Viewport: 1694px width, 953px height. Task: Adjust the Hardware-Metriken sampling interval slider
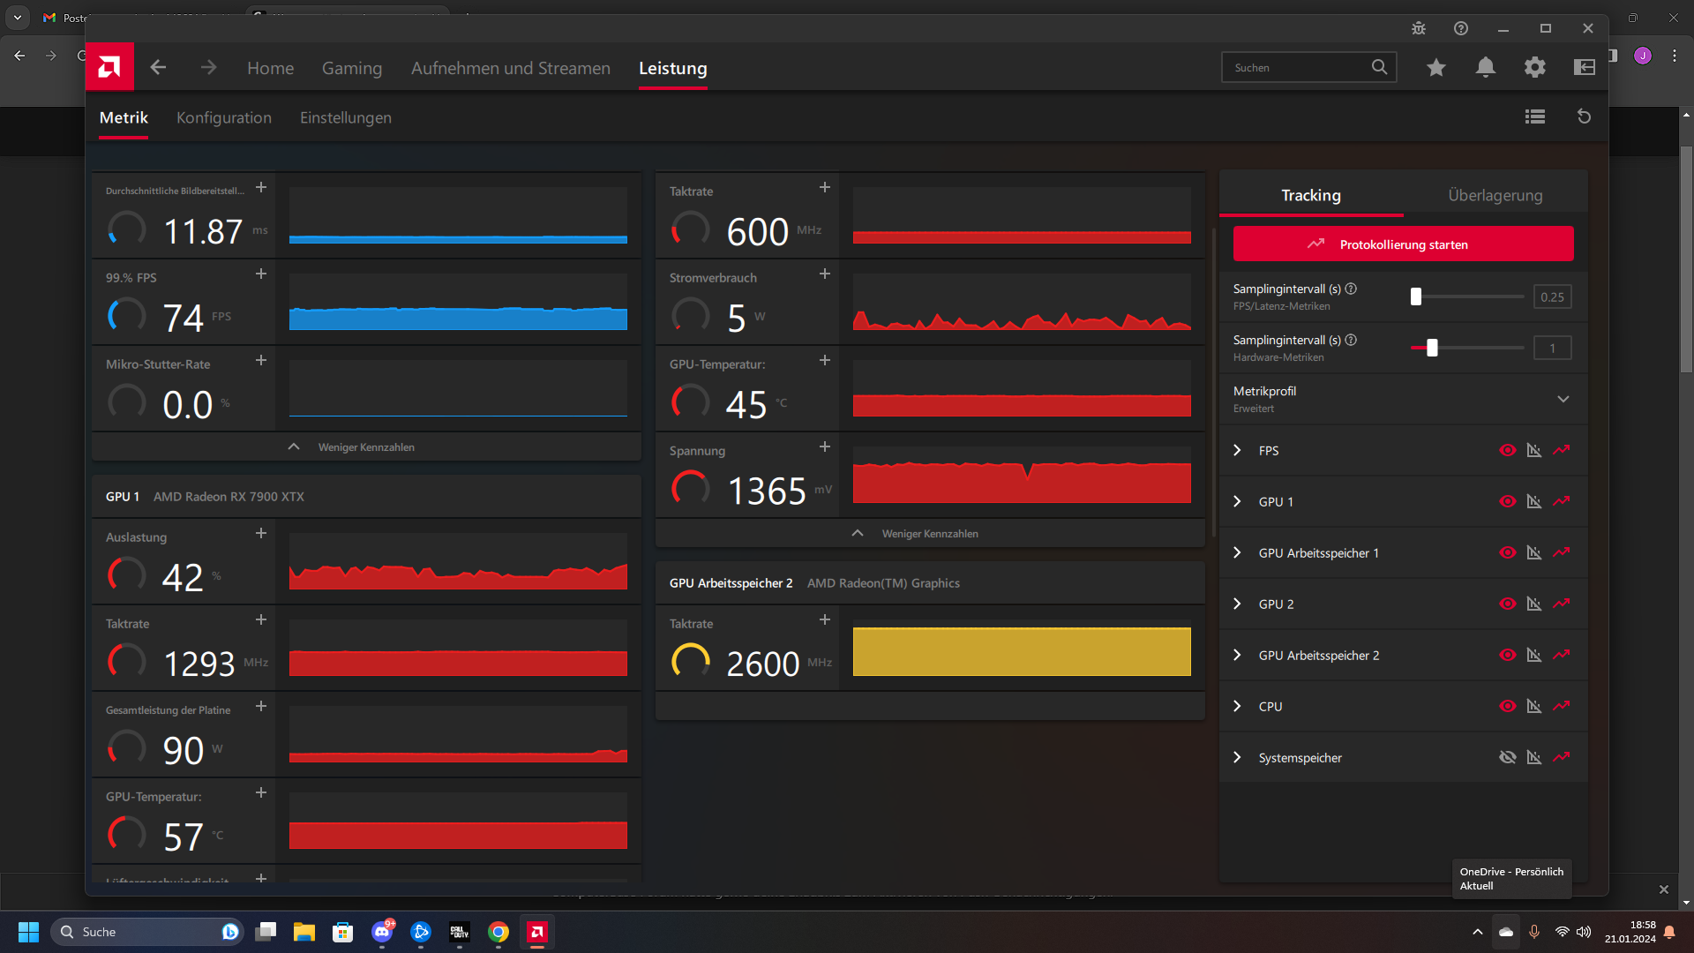pyautogui.click(x=1432, y=349)
